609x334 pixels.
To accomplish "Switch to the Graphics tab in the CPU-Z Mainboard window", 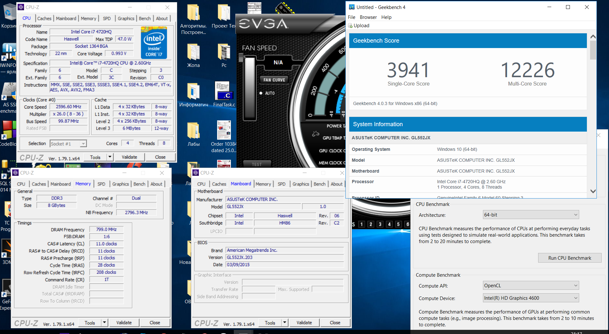I will 301,184.
